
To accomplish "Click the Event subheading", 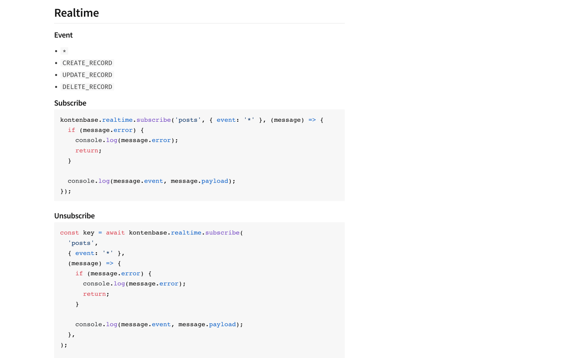I will tap(63, 35).
